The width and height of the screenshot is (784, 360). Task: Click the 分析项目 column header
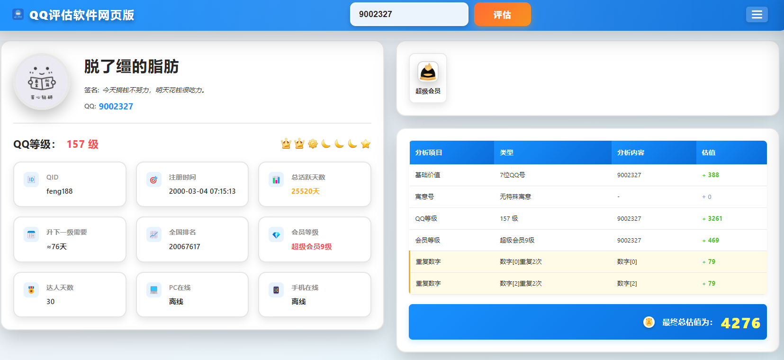coord(429,153)
